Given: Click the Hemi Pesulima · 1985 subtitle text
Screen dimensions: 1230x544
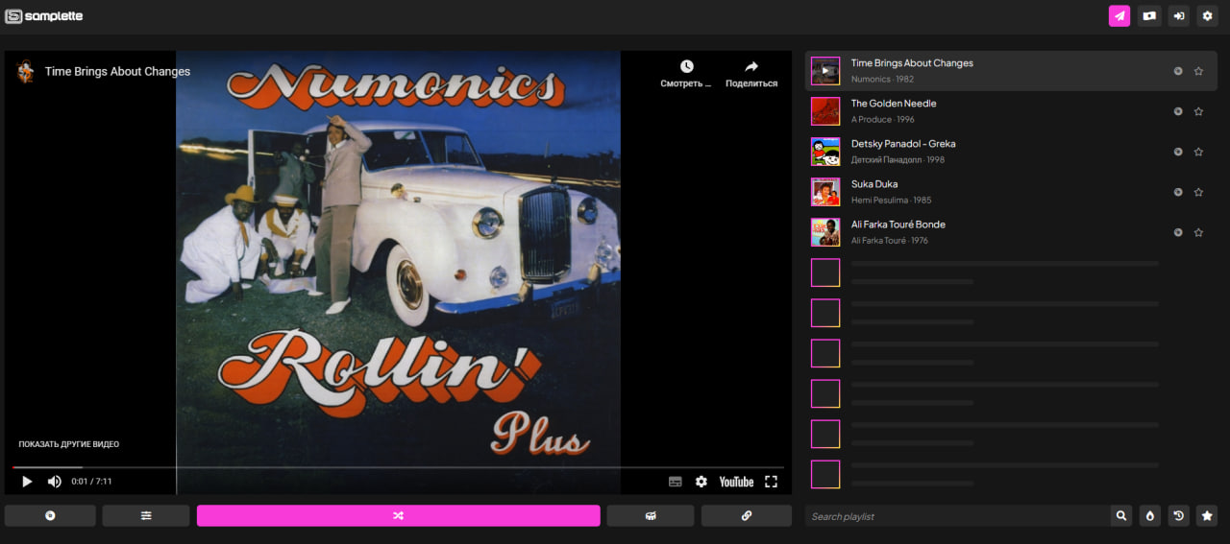Looking at the screenshot, I should [892, 201].
